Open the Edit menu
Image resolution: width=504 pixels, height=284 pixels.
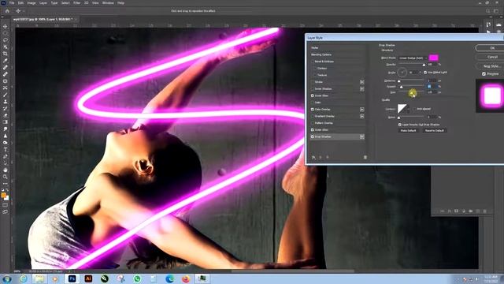pos(20,3)
